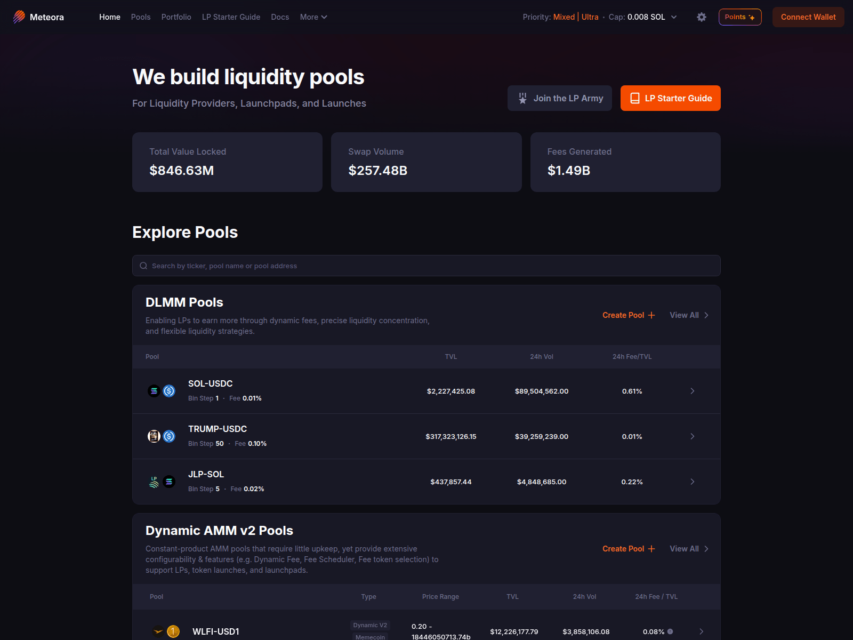
Task: Go to the Pools nav tab
Action: pyautogui.click(x=141, y=17)
